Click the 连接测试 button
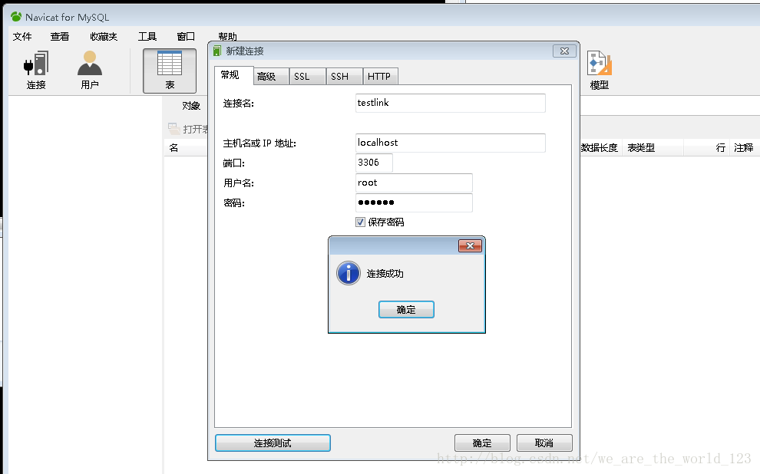 (x=273, y=443)
